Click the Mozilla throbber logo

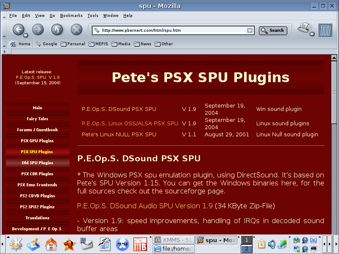point(325,30)
